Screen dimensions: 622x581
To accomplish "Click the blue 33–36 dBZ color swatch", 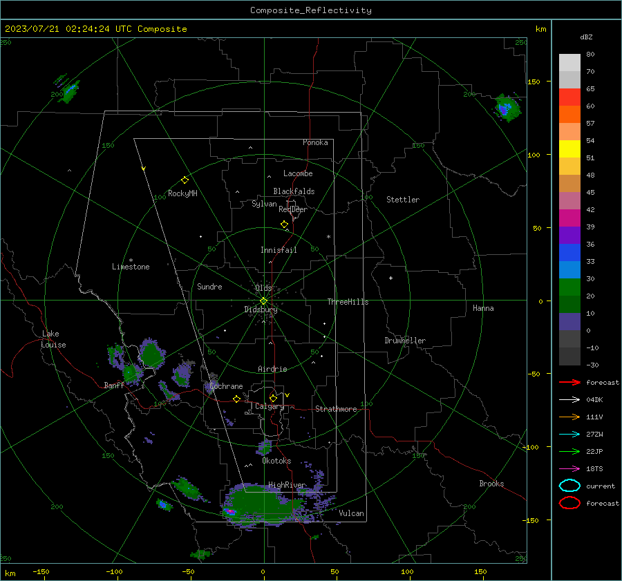I will [569, 253].
